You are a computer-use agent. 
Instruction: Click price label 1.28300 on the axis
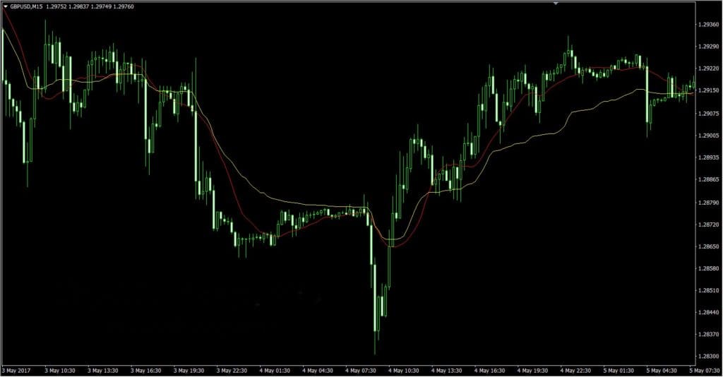pyautogui.click(x=709, y=357)
